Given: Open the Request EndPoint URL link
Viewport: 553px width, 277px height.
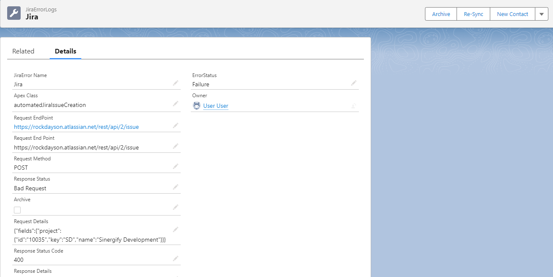Looking at the screenshot, I should 76,127.
